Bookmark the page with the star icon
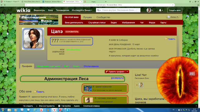200x112 pixels. (173, 5)
